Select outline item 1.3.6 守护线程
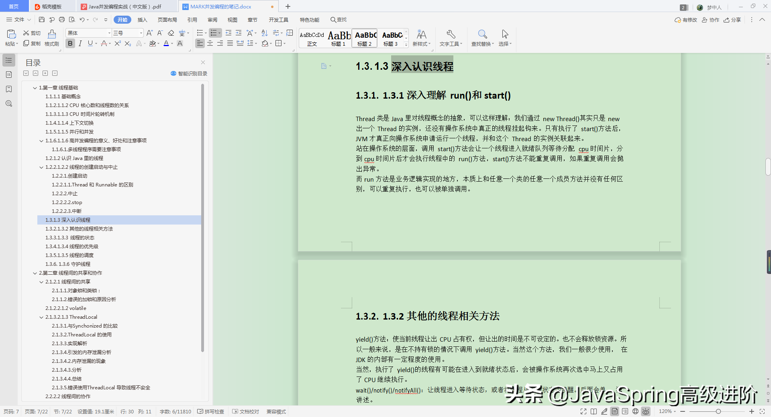 [x=68, y=264]
